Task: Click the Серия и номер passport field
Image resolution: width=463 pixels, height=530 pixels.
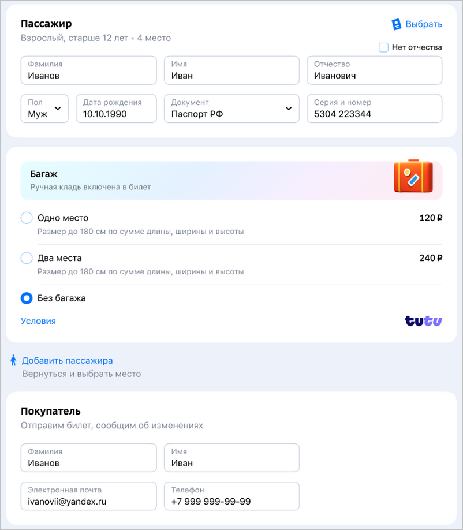Action: point(375,109)
